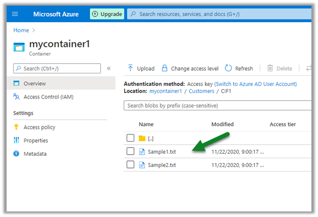Go to Access policy settings
The height and width of the screenshot is (217, 318).
point(39,127)
